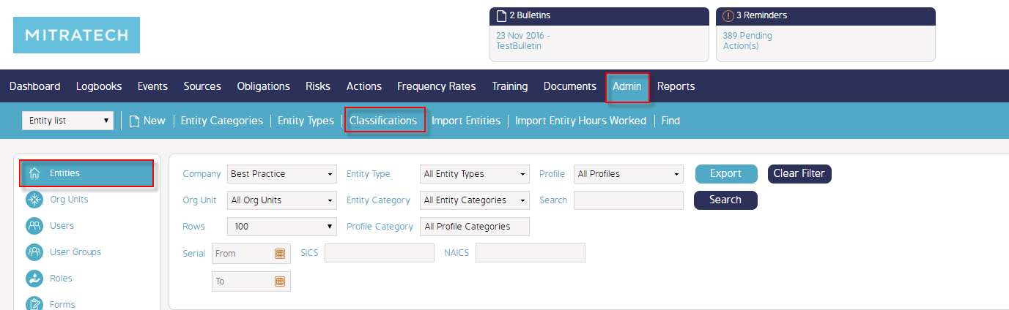Screen dimensions: 1009x310
Task: Open the Actions menu
Action: pos(364,86)
